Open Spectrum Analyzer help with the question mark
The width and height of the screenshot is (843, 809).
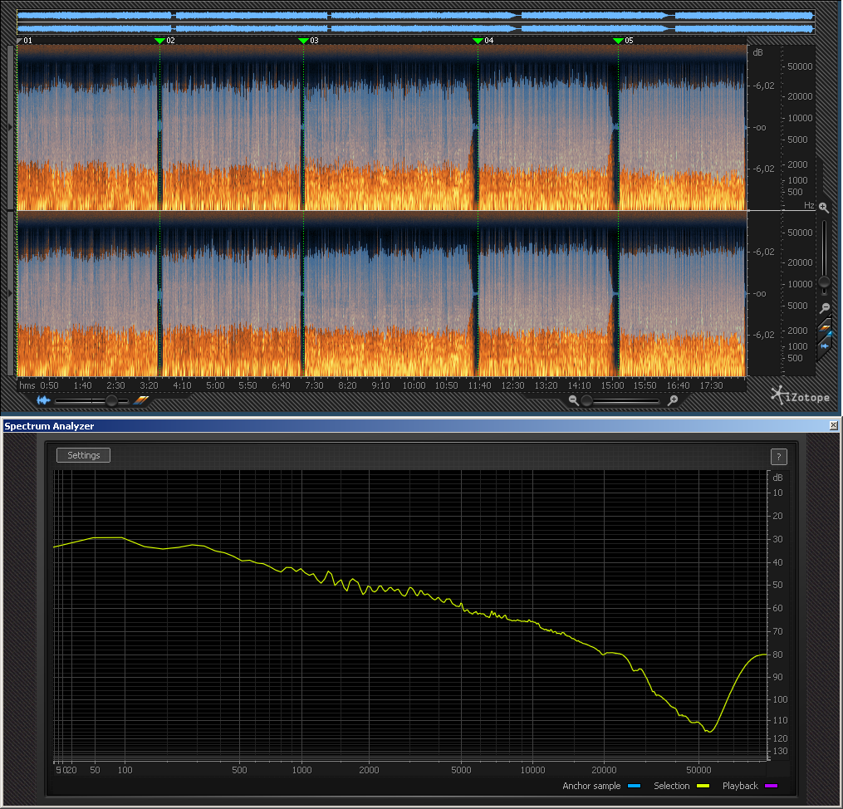[778, 456]
